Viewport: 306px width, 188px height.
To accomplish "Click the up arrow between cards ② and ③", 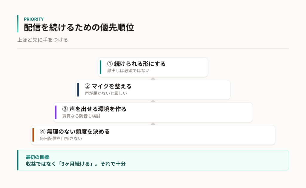I will pos(153,101).
